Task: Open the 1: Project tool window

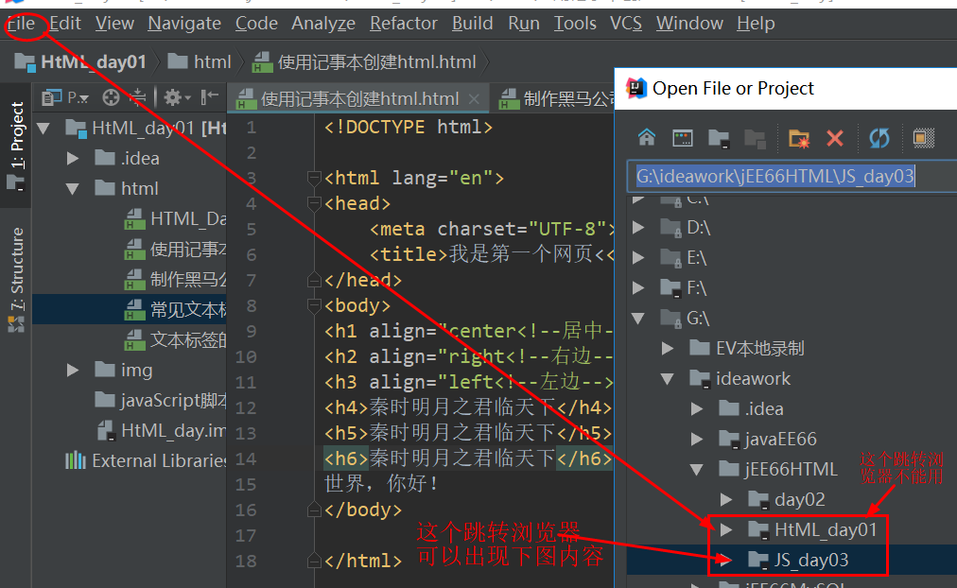Action: (x=16, y=146)
